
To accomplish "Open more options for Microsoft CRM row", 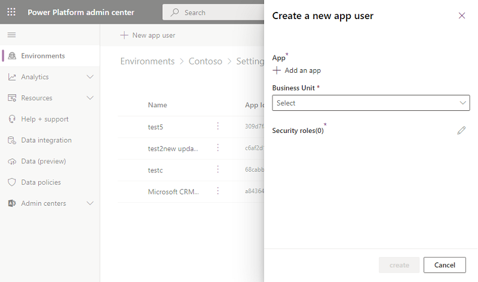I will click(x=218, y=191).
